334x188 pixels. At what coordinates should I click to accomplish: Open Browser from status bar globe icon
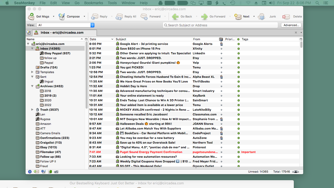(30, 172)
